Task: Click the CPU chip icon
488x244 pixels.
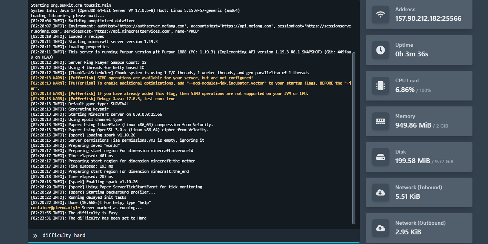Action: [380, 86]
